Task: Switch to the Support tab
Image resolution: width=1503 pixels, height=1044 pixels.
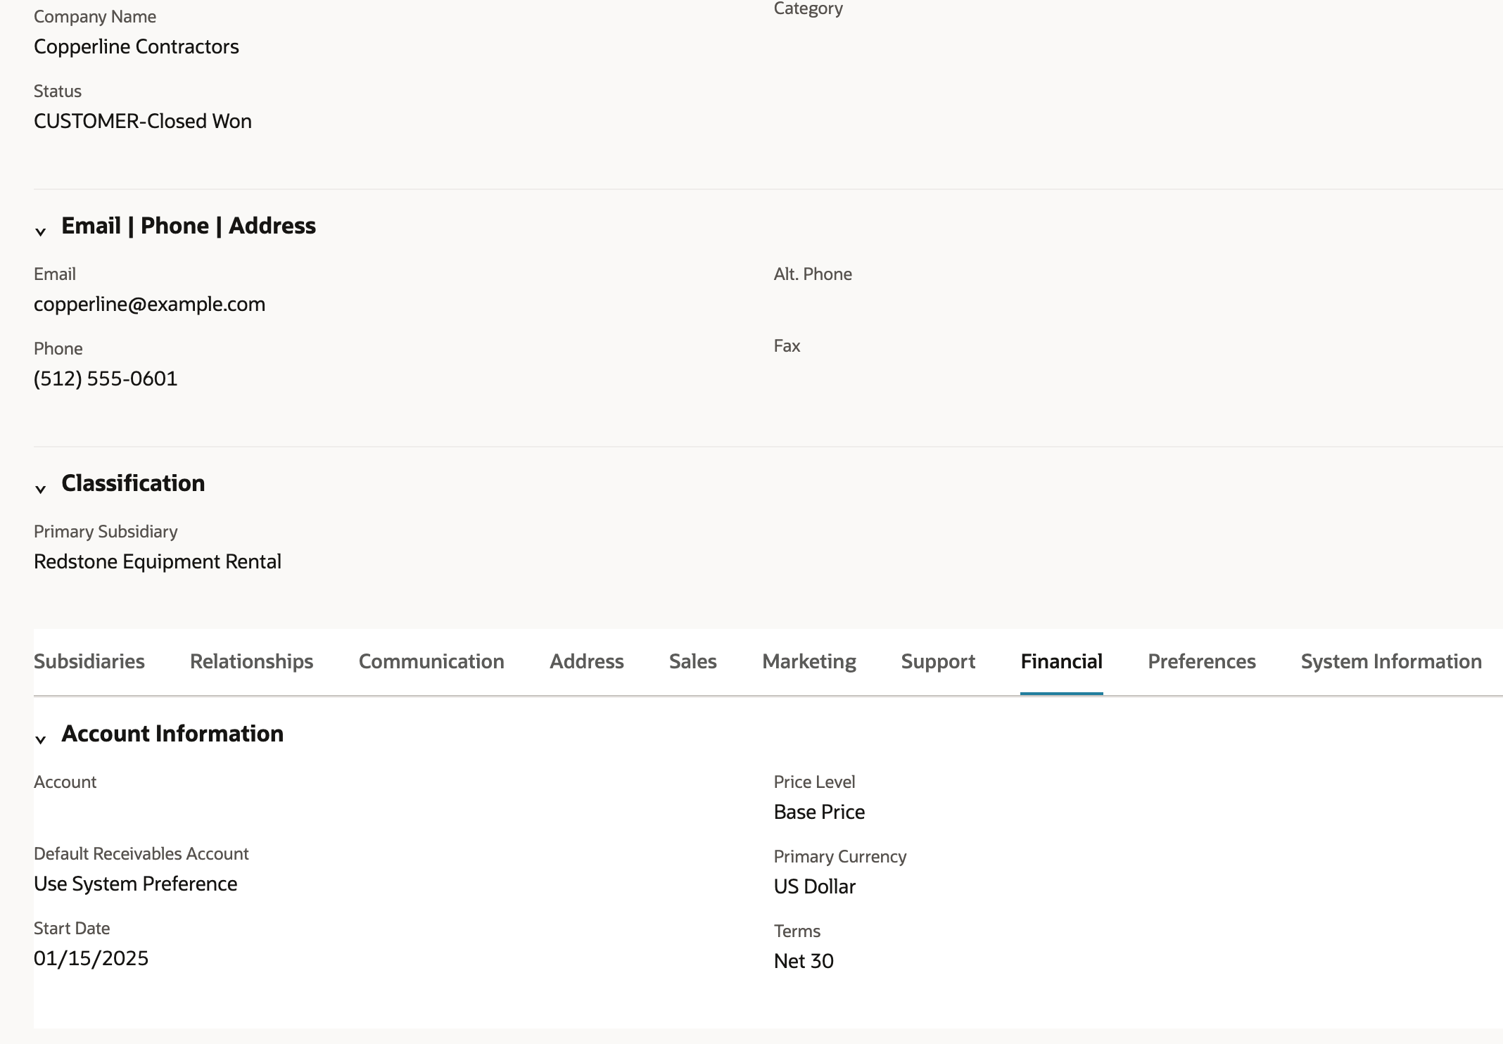Action: [938, 661]
